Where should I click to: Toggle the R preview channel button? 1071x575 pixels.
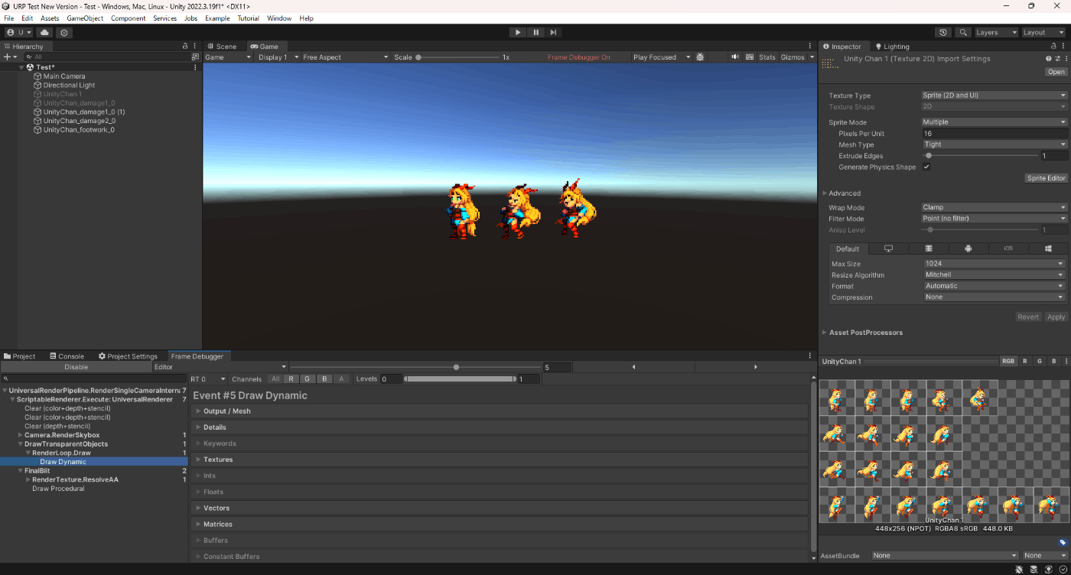coord(1025,362)
